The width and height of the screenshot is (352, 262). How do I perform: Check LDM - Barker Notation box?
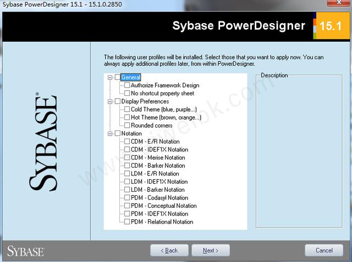127,190
